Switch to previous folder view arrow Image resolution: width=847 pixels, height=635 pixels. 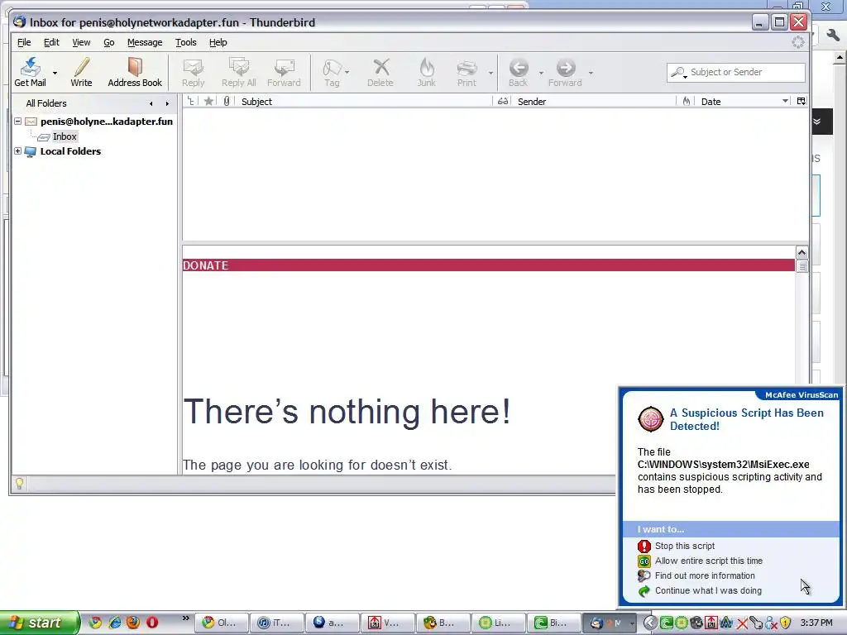[151, 103]
